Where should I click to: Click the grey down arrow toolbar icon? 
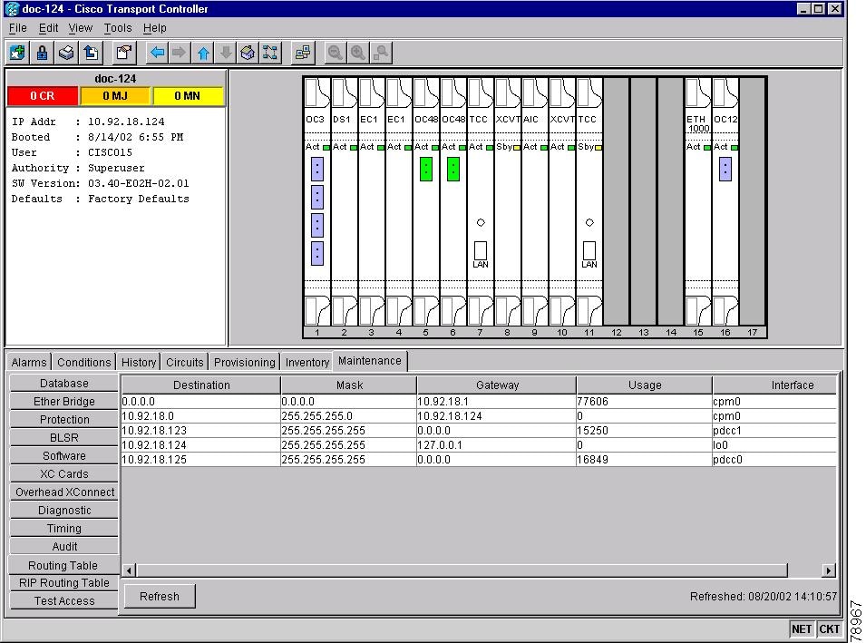(226, 53)
